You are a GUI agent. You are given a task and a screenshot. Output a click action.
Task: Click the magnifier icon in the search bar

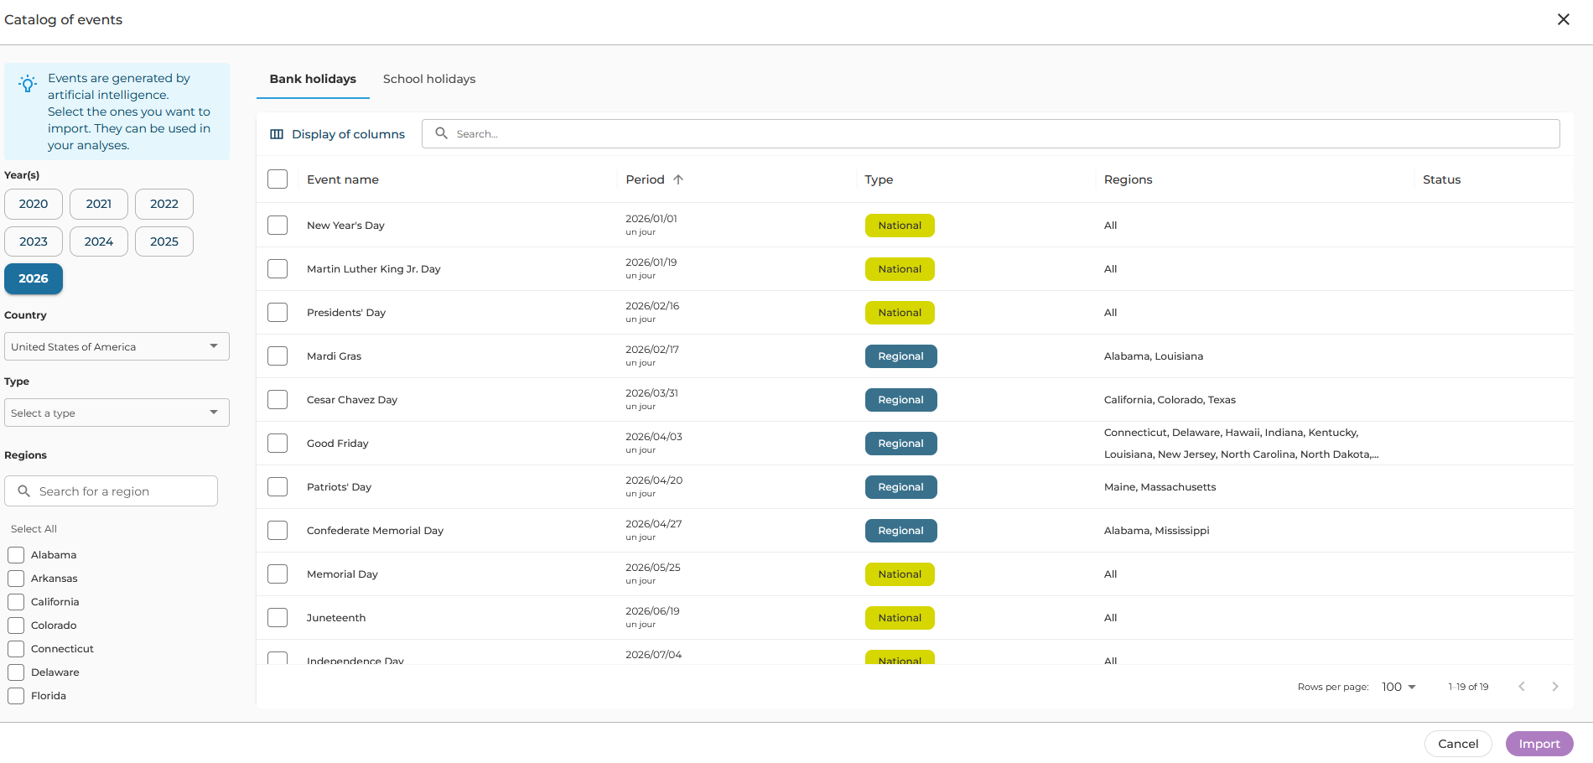(x=441, y=133)
